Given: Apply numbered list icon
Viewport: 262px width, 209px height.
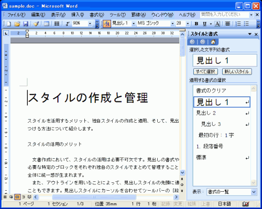Looking at the screenshot, I should point(238,24).
